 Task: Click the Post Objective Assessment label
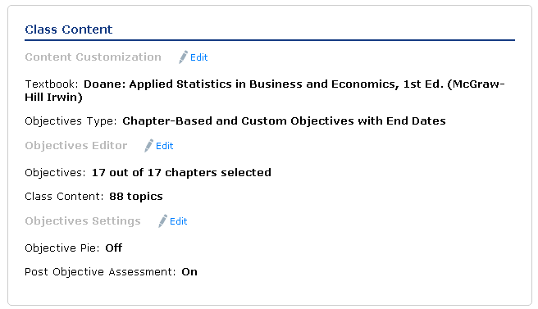pyautogui.click(x=101, y=272)
